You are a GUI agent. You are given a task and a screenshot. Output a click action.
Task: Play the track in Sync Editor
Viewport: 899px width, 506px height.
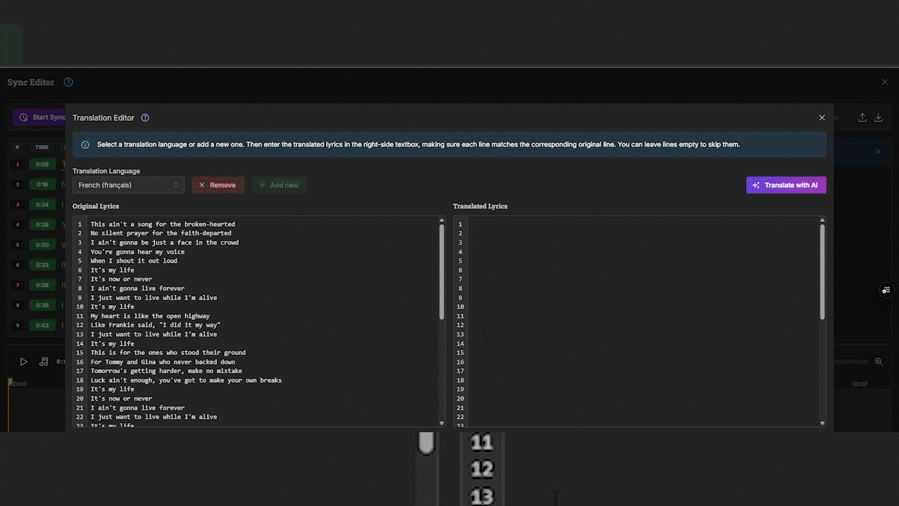pos(23,362)
